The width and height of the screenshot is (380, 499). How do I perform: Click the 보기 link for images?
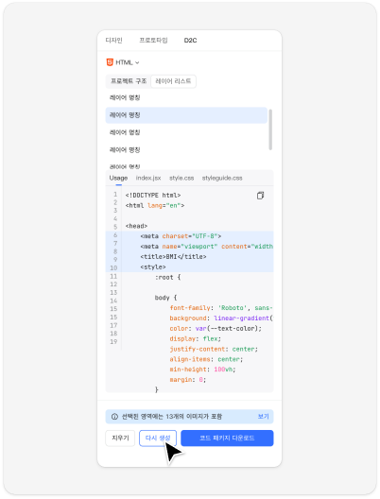(x=263, y=416)
